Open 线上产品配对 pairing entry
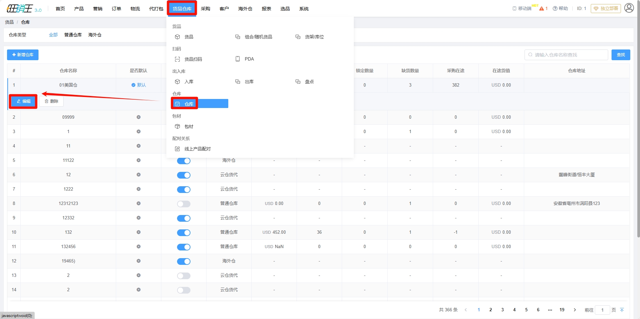 pyautogui.click(x=197, y=149)
